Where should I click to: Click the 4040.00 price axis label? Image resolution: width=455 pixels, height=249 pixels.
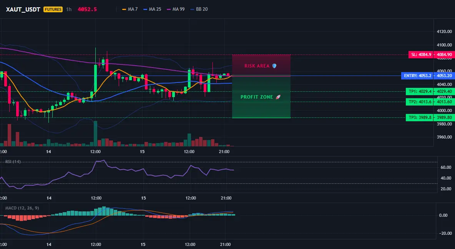(x=444, y=85)
